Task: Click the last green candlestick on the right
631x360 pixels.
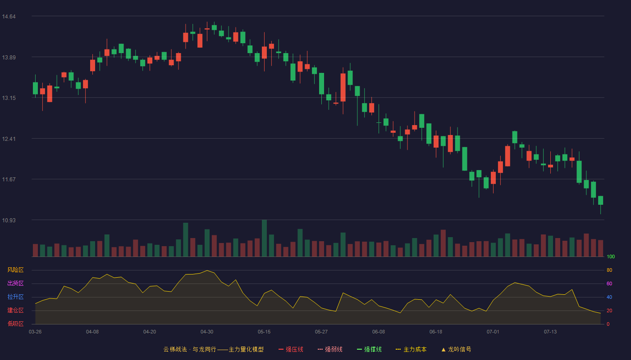Action: 600,200
